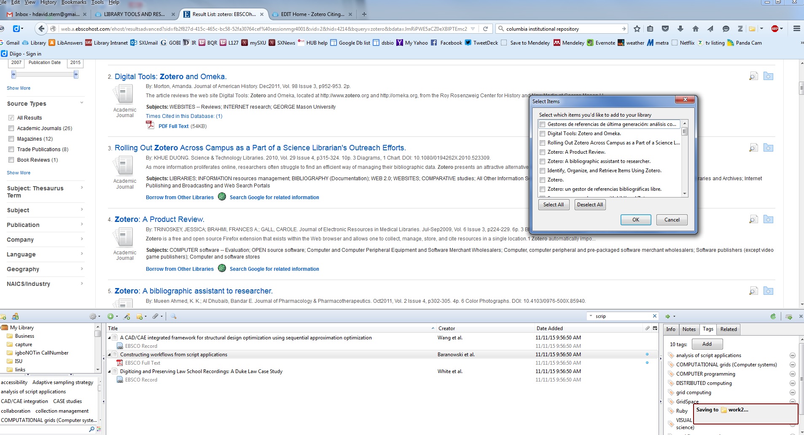Toggle Academic Journals (26) filter
This screenshot has height=435, width=804.
11,128
